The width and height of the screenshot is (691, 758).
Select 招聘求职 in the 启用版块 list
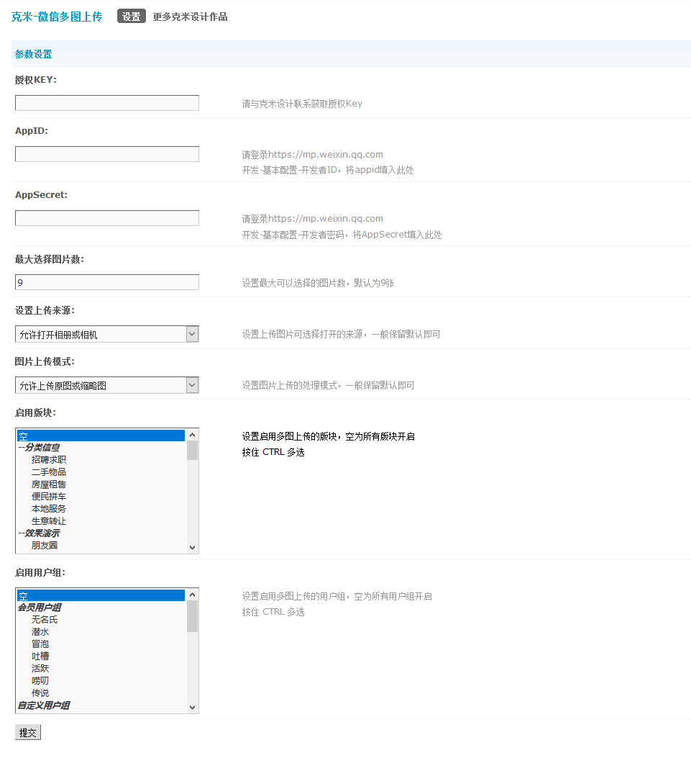click(x=49, y=460)
